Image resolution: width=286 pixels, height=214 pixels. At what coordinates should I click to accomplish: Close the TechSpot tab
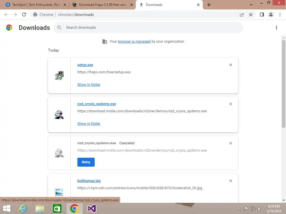[65, 5]
